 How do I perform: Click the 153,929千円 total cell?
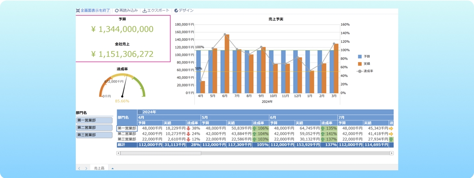[x=308, y=145]
